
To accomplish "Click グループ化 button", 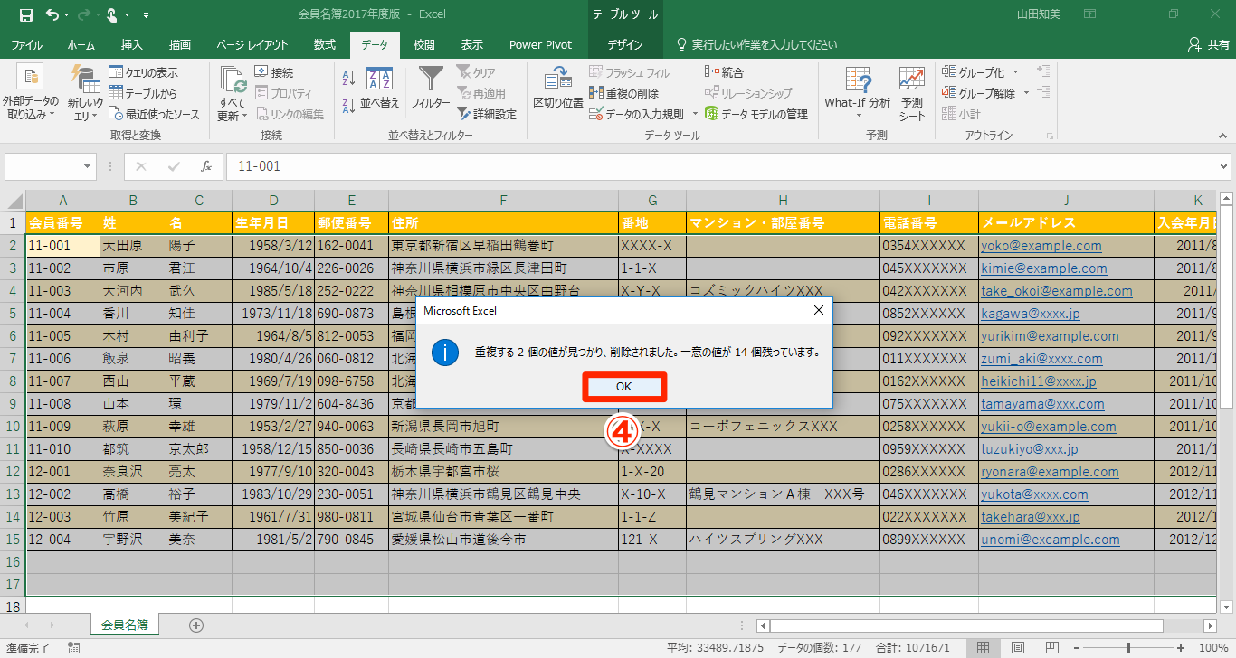I will point(974,72).
